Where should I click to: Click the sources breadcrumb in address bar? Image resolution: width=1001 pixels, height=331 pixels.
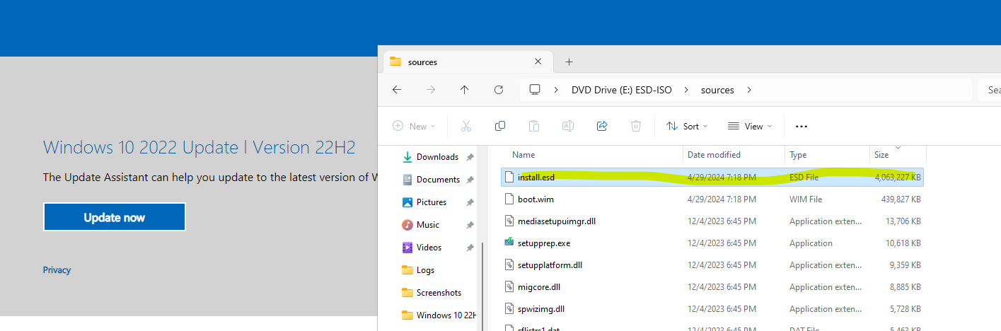click(x=717, y=90)
